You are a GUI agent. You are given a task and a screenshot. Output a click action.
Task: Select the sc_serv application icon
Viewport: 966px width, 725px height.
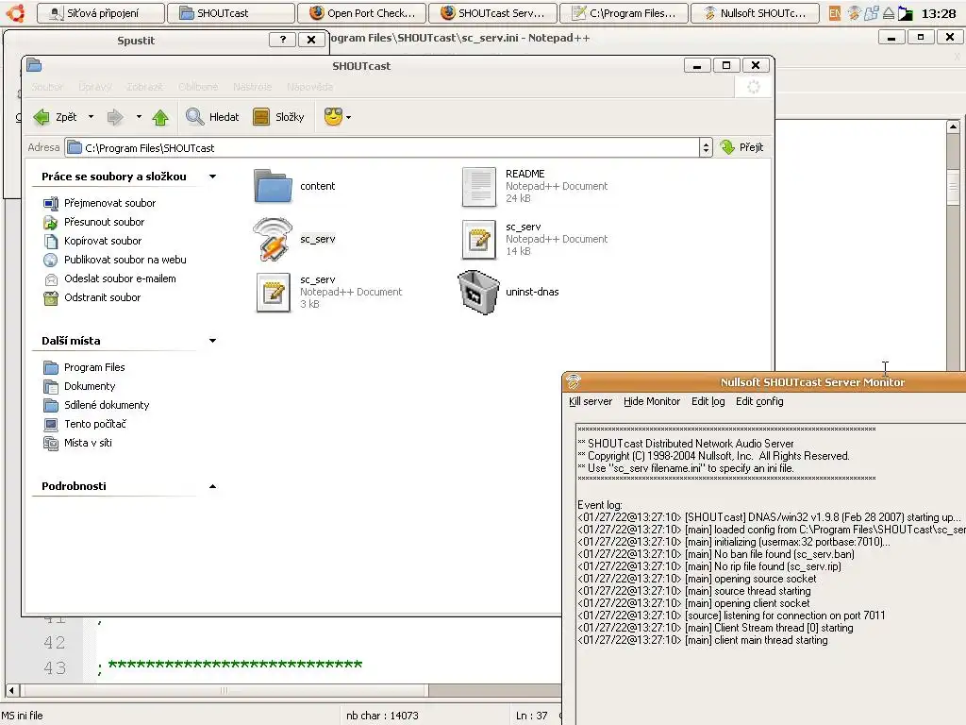point(273,239)
